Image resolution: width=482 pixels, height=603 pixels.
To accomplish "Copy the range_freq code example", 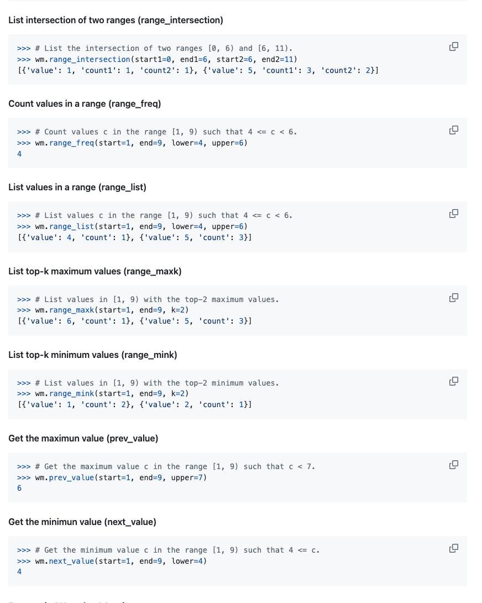I will tap(454, 130).
